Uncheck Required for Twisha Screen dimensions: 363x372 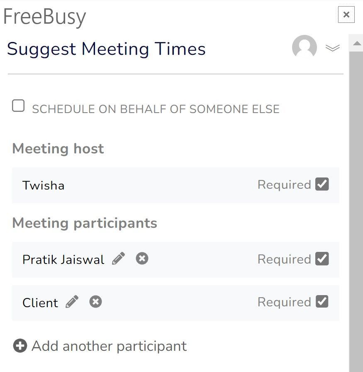coord(322,184)
